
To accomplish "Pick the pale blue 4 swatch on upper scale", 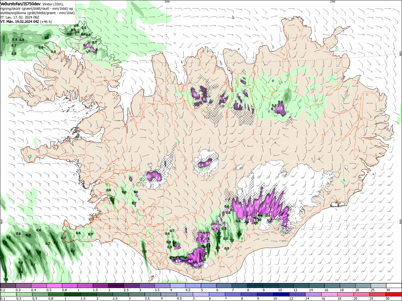I will pos(177,286).
